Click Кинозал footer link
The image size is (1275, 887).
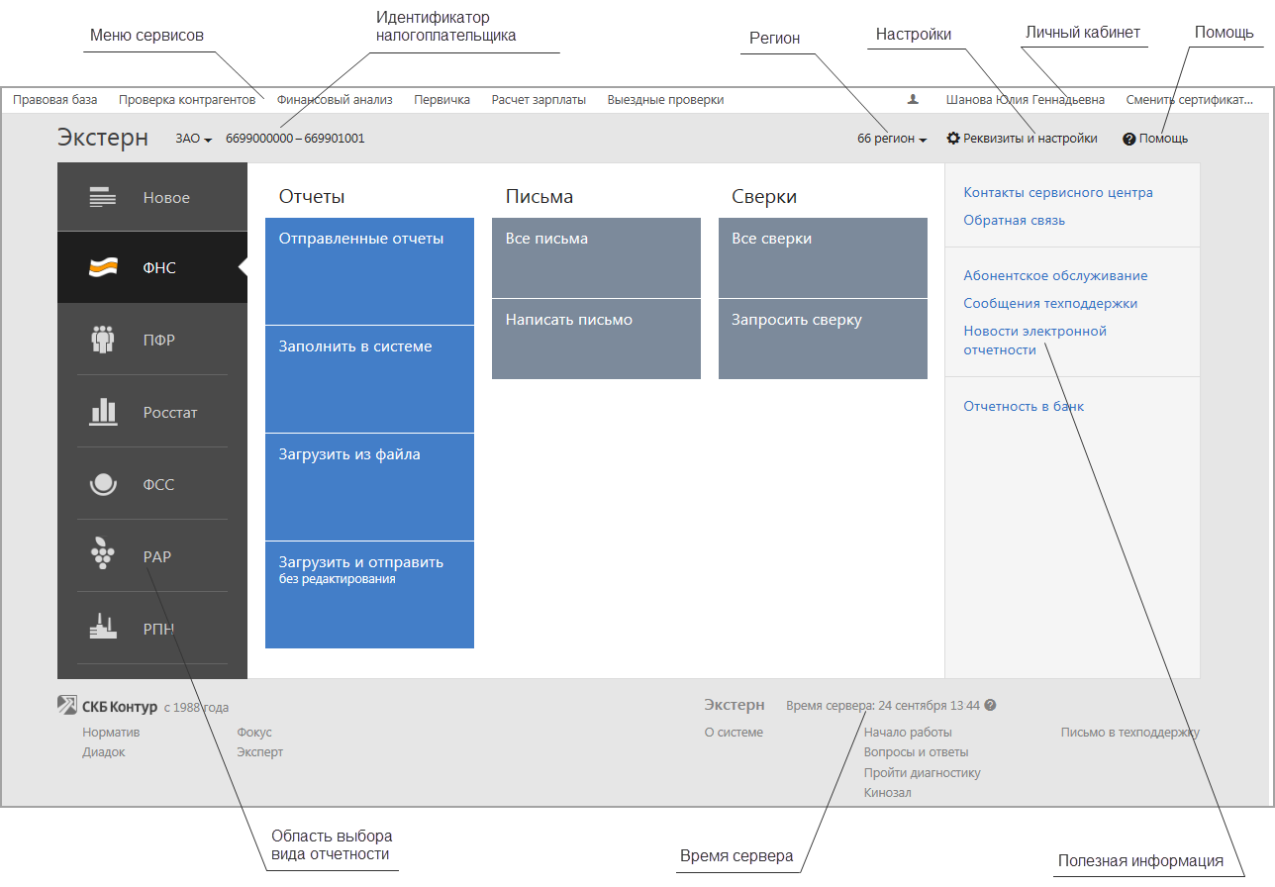click(x=887, y=793)
